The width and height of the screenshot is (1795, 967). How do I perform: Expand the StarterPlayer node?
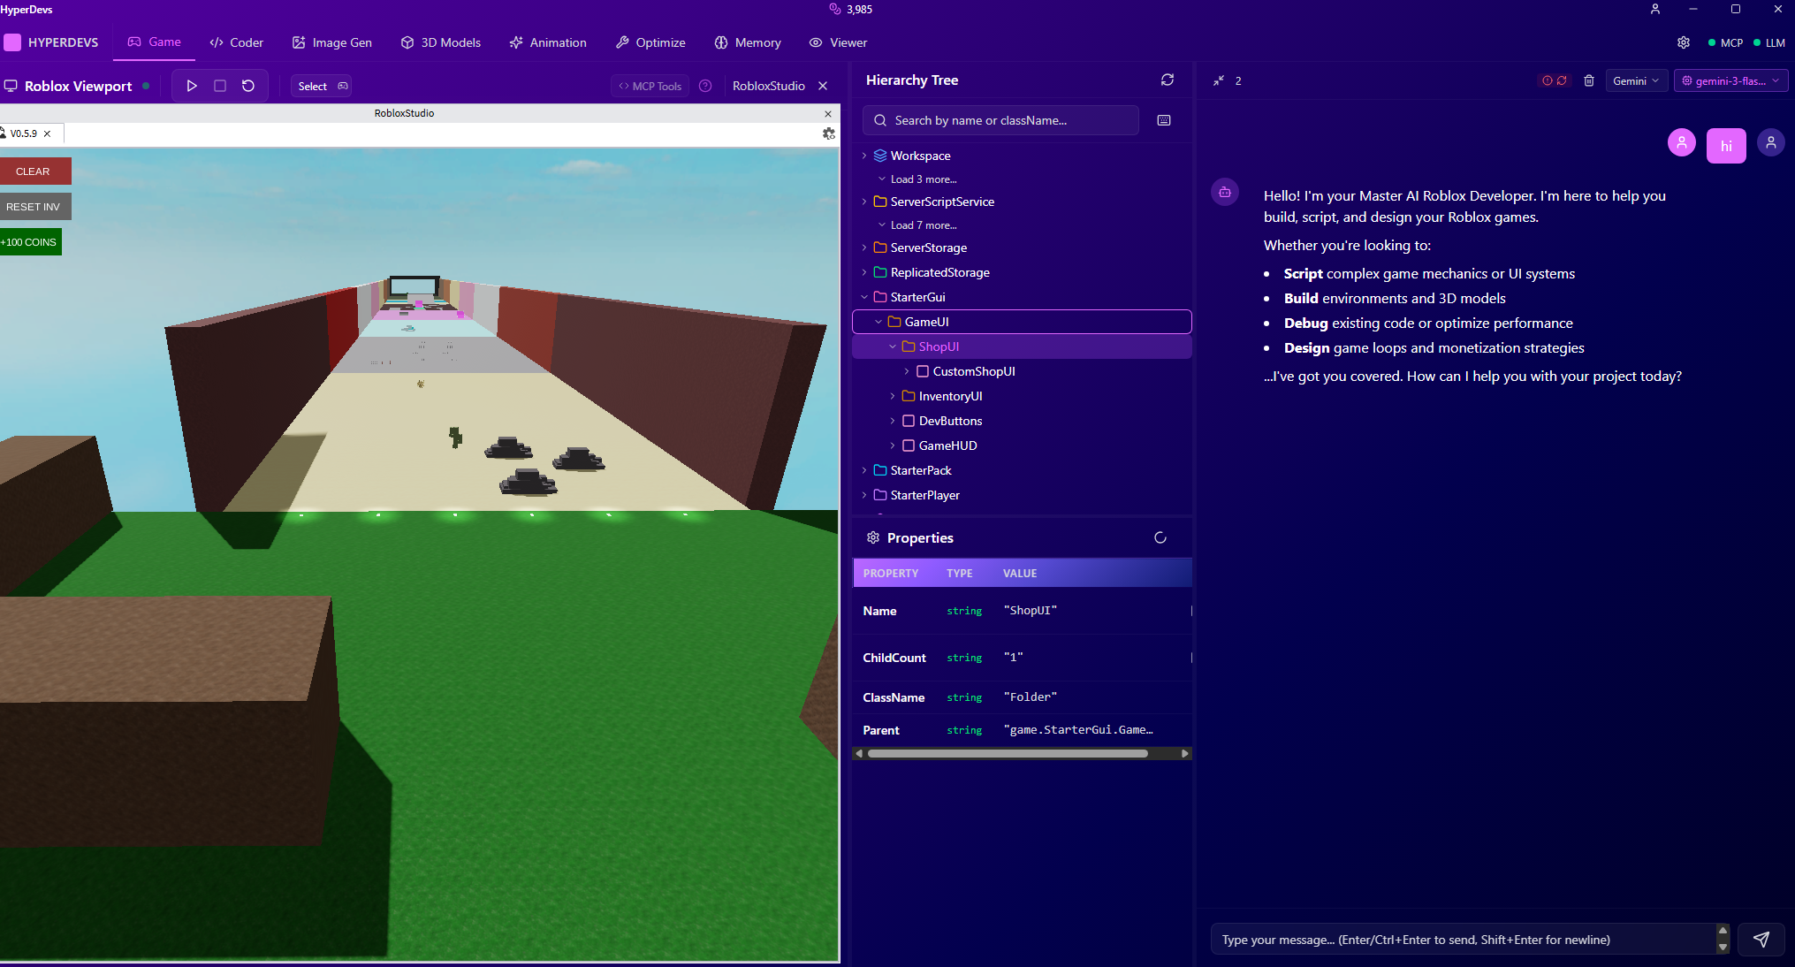(864, 495)
